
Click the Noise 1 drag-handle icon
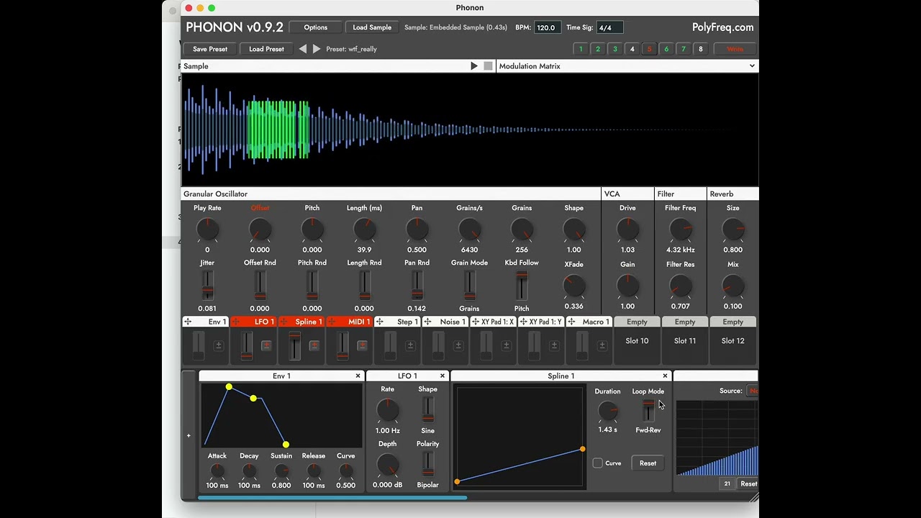click(427, 322)
